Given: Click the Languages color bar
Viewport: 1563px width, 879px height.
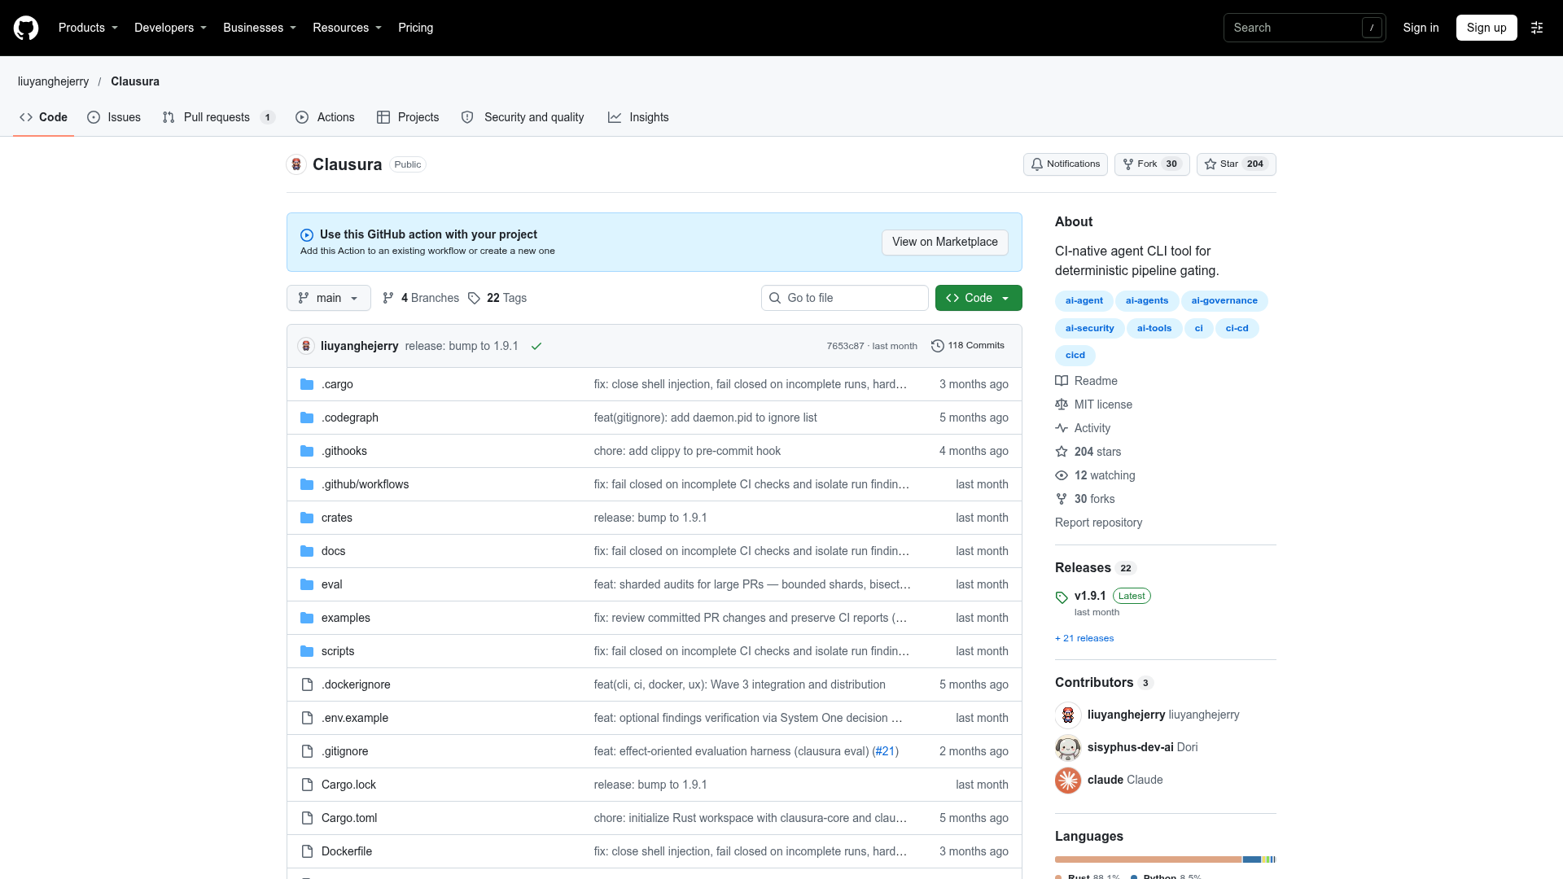Looking at the screenshot, I should (x=1165, y=859).
